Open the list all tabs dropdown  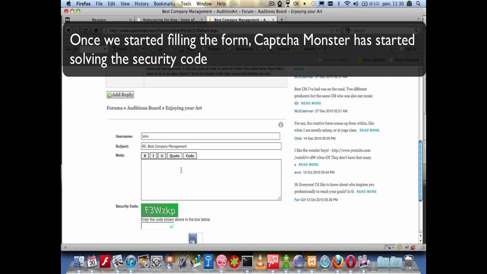[x=419, y=19]
